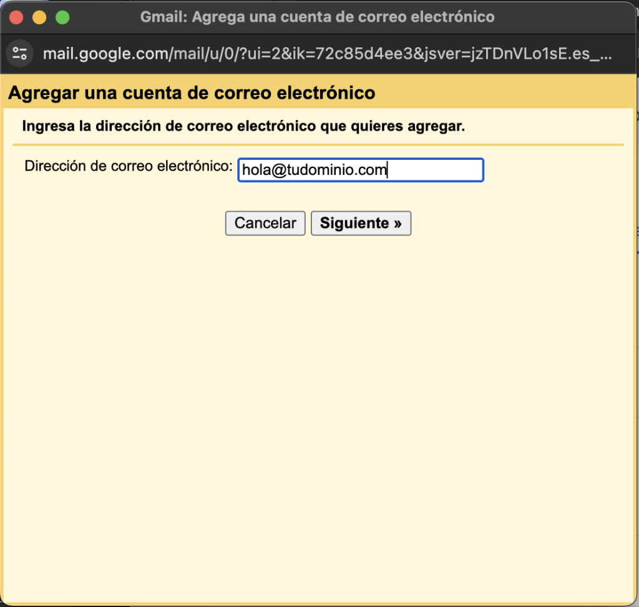
Task: Click the window title 'Gmail: Agrega una cuenta'
Action: coord(317,17)
